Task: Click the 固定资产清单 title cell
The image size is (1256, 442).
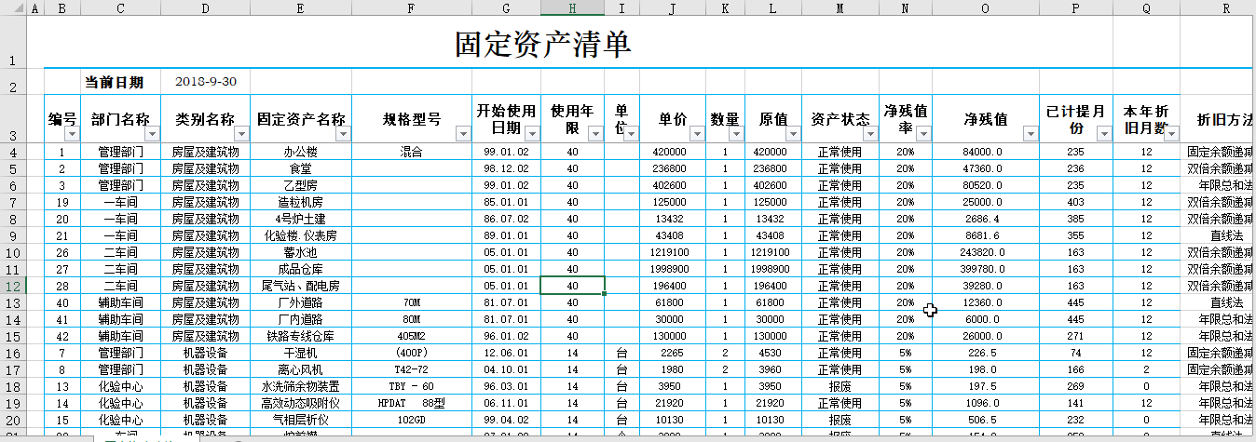Action: coord(542,44)
